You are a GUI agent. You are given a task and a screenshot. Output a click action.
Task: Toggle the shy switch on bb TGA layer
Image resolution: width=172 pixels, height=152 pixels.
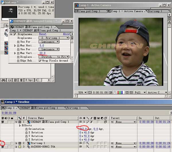pyautogui.click(x=81, y=147)
